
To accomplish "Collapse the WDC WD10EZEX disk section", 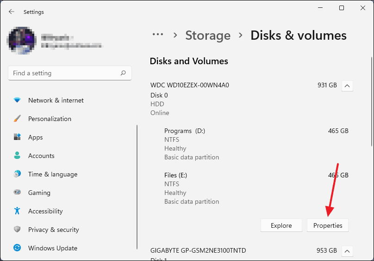I will tap(347, 85).
